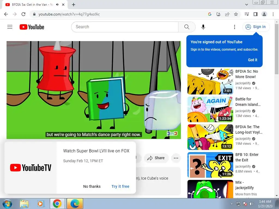Close the BFDIA 5a tab
This screenshot has width=279, height=209.
pos(63,5)
